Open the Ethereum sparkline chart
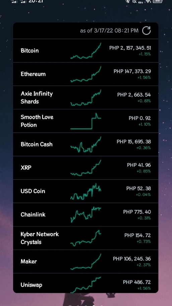The height and width of the screenshot is (306, 172). pyautogui.click(x=86, y=74)
